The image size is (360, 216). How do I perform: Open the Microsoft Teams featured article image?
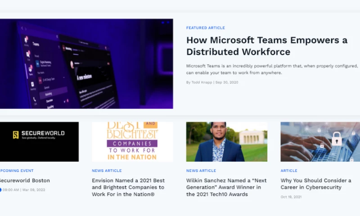coord(86,63)
